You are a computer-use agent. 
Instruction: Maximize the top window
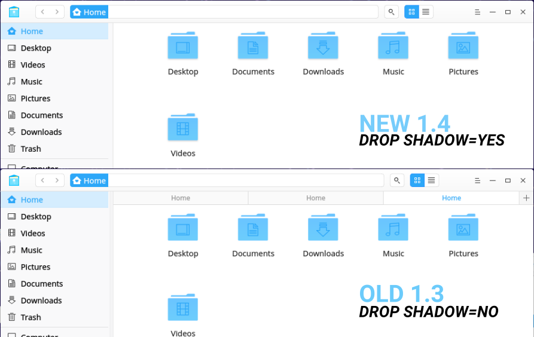tap(508, 12)
